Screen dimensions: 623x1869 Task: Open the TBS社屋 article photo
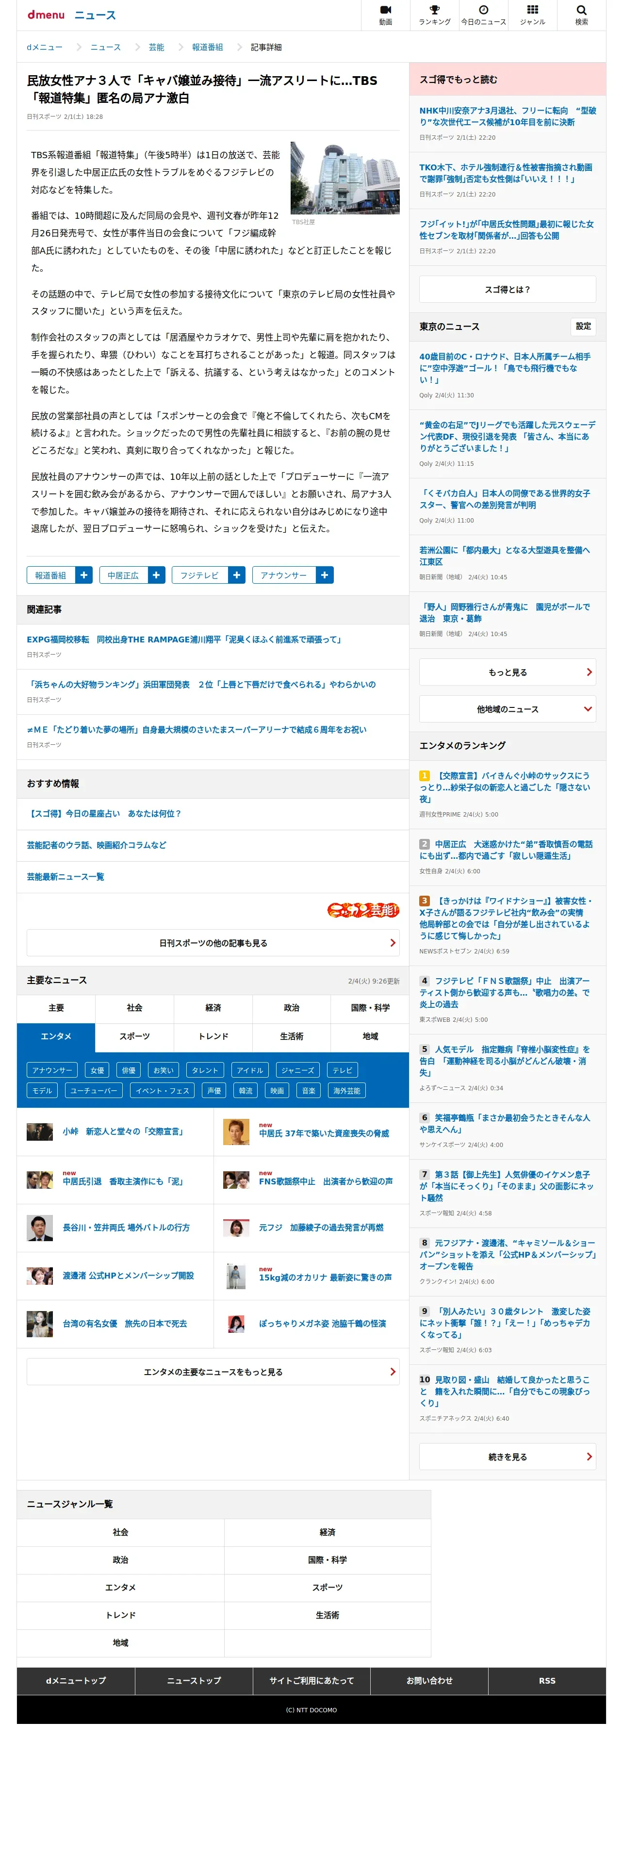click(x=344, y=178)
